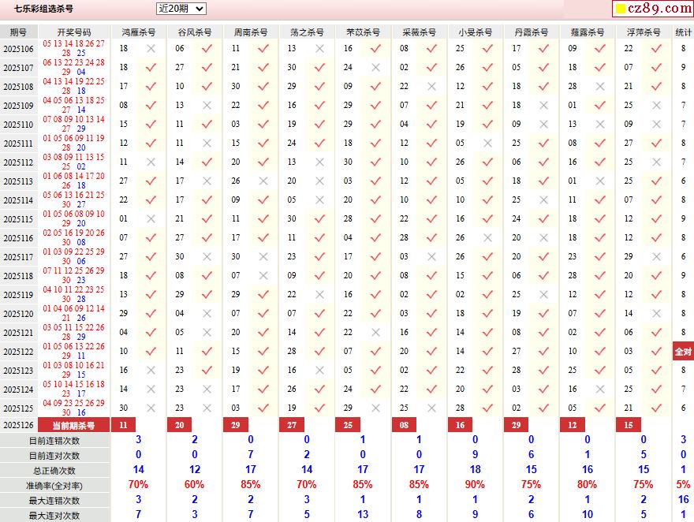Click the cz89.com logo
The width and height of the screenshot is (694, 522).
(x=652, y=9)
